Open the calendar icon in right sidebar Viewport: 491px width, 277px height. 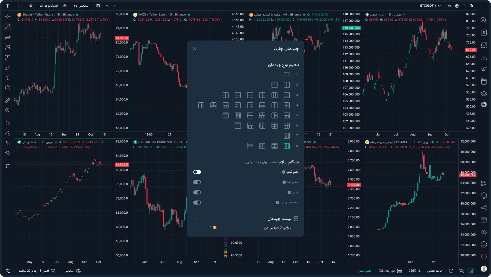tap(484, 82)
